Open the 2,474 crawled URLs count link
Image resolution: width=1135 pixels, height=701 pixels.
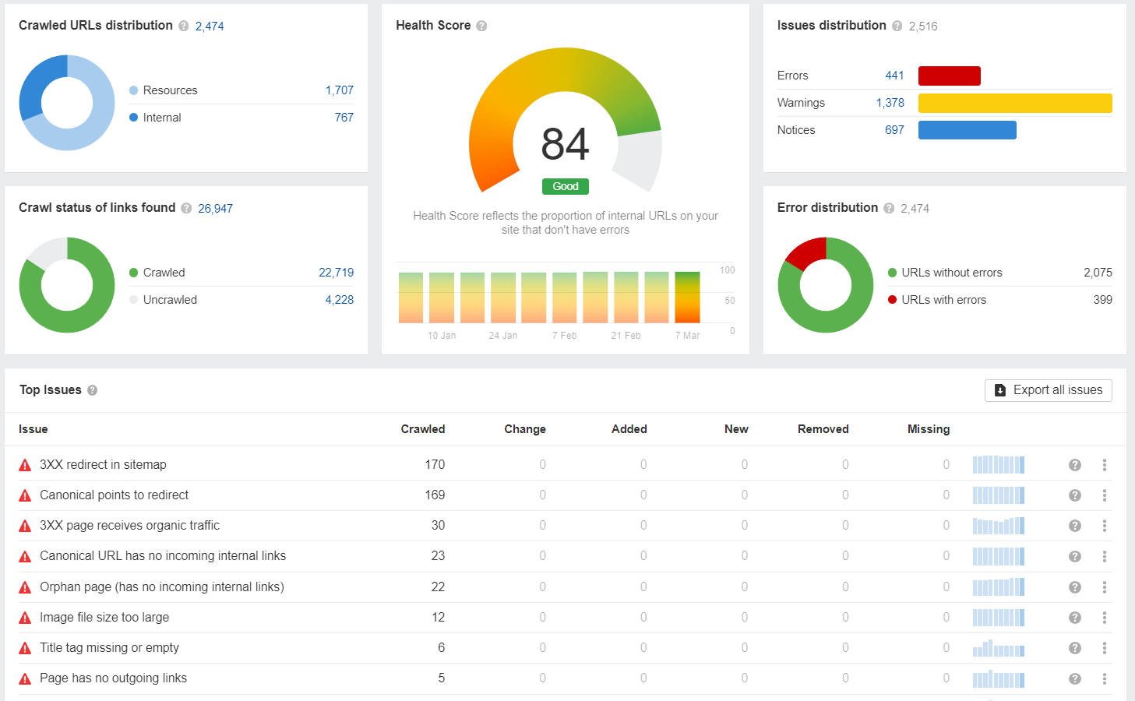coord(210,26)
